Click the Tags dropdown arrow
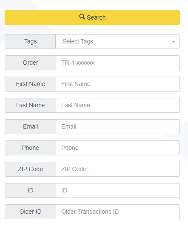Screen dimensions: 188x232 (x=174, y=42)
